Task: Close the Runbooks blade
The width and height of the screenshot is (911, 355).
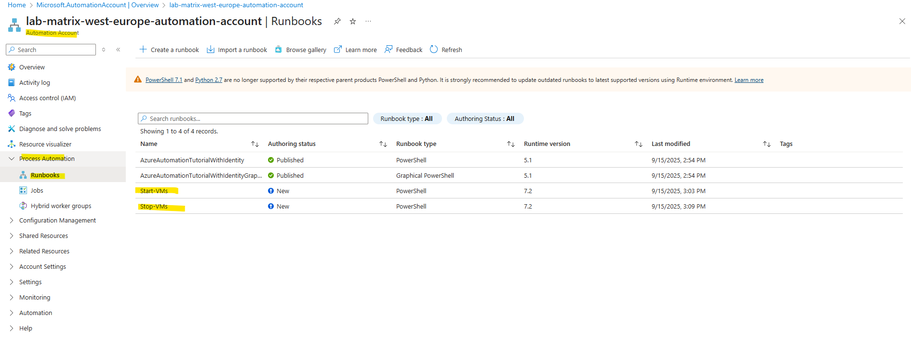Action: point(902,21)
